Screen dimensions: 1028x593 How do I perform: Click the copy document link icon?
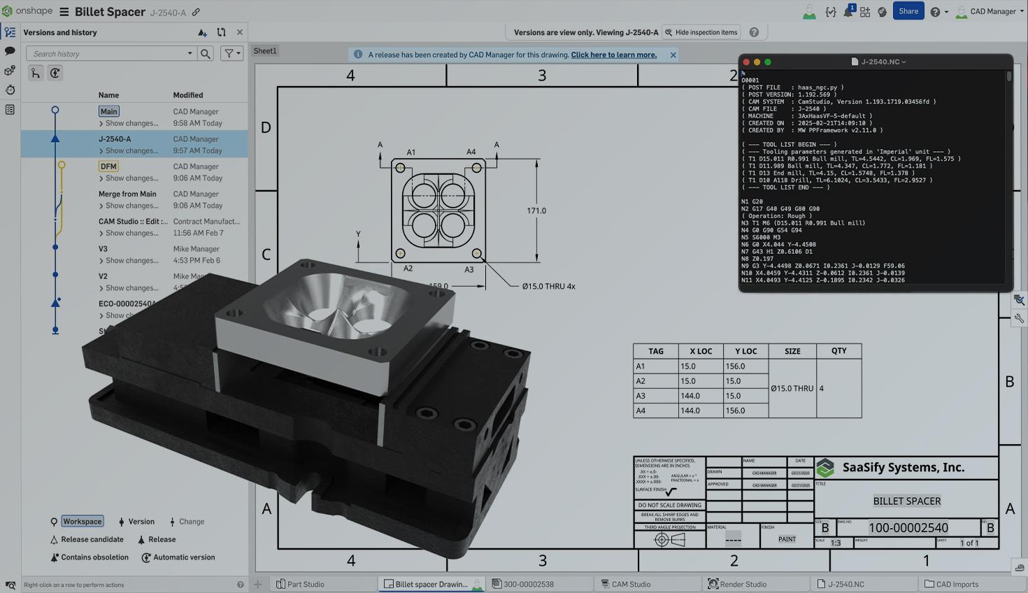click(x=196, y=12)
